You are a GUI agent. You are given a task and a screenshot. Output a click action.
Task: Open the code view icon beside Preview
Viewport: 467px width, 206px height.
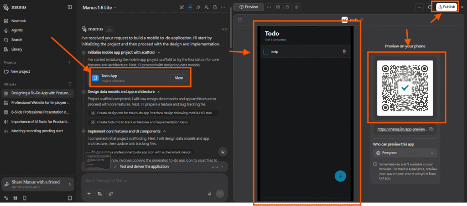tap(269, 7)
